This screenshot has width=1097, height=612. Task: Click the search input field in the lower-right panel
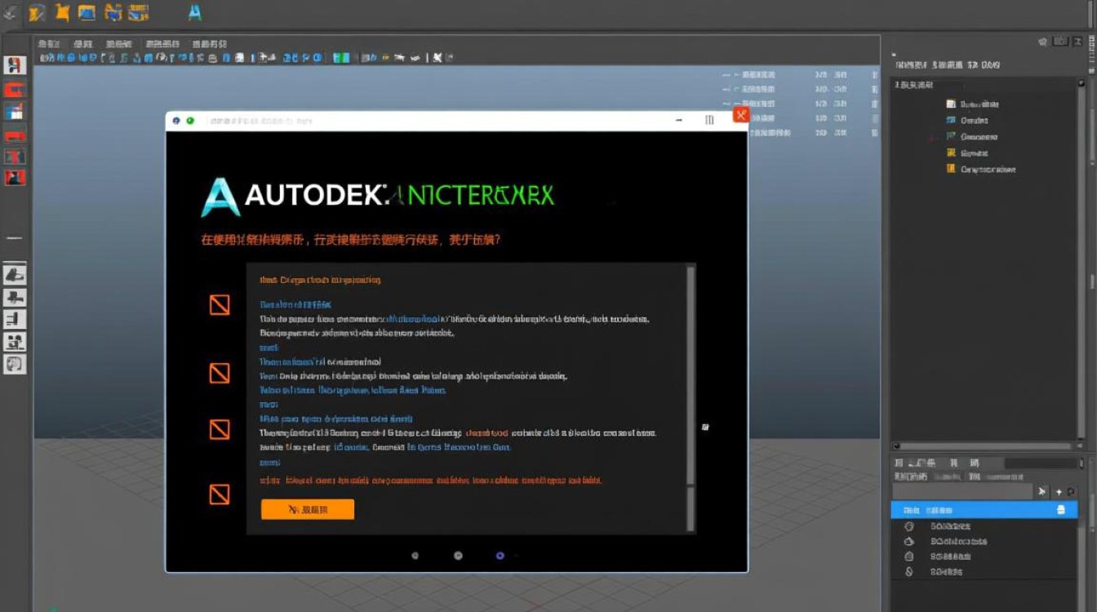[x=962, y=491]
